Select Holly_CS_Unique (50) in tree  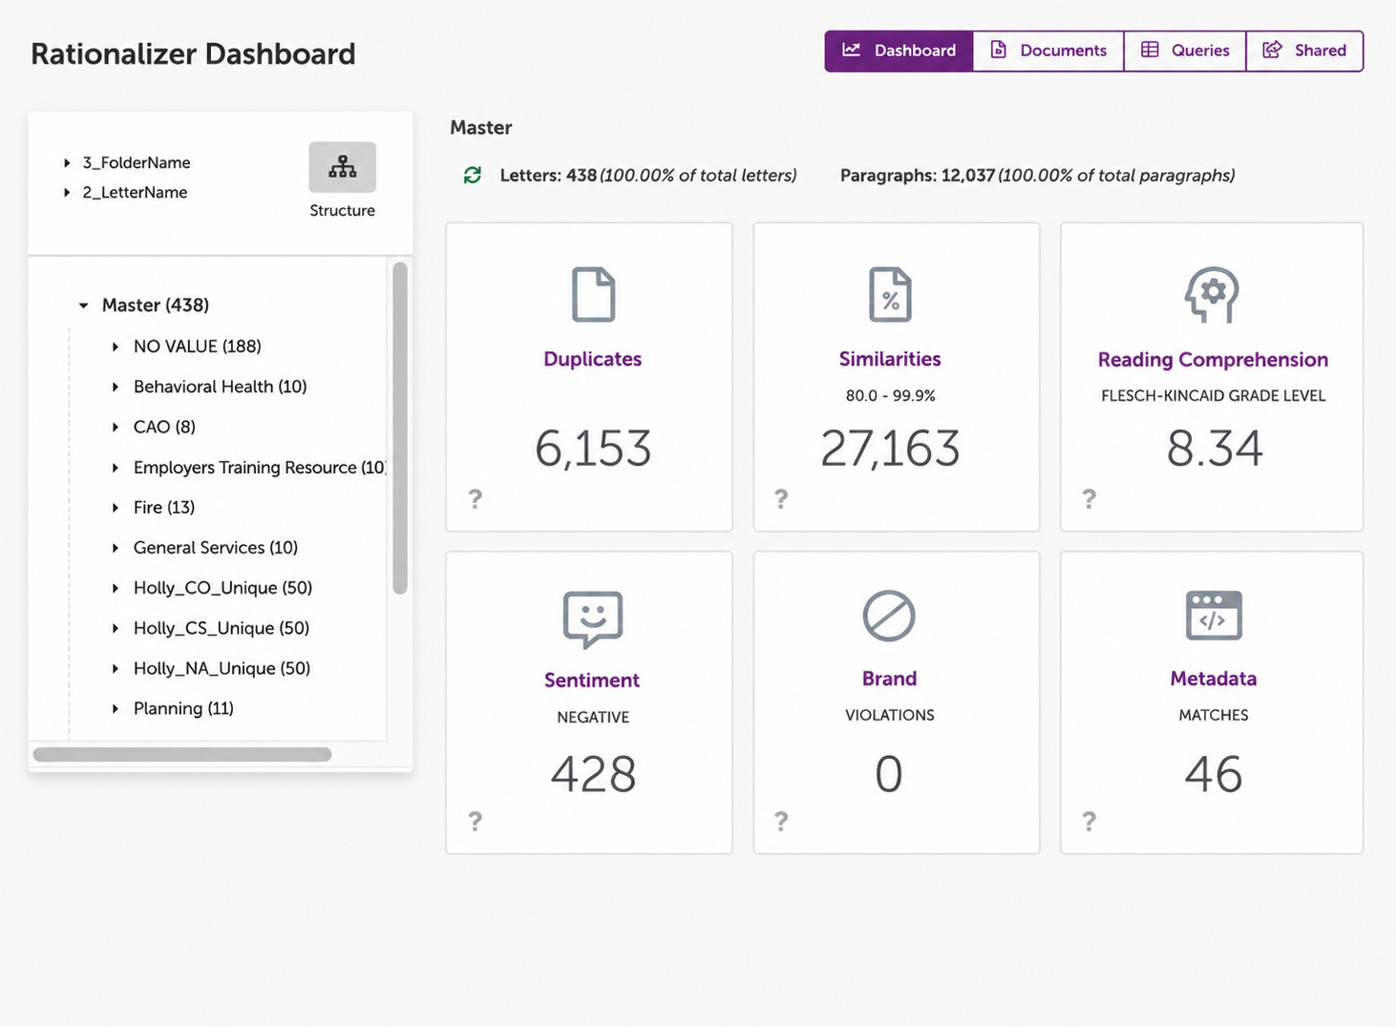click(x=222, y=628)
